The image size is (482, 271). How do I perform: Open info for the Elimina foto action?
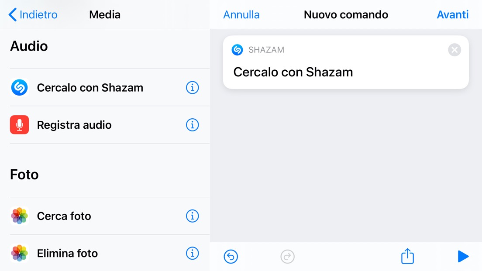(192, 253)
